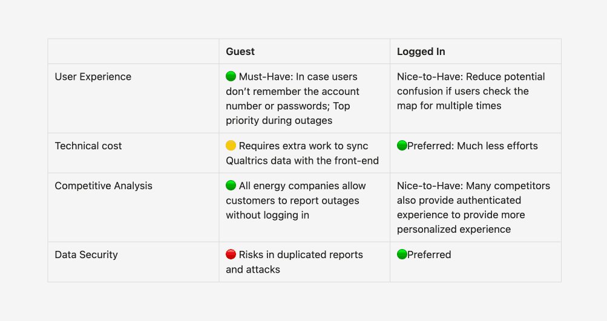Click the green circle in User Experience row
Viewport: 607px width, 321px height.
pyautogui.click(x=231, y=76)
